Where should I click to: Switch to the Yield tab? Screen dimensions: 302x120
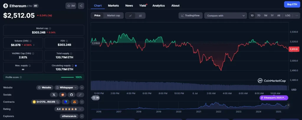coord(143,6)
